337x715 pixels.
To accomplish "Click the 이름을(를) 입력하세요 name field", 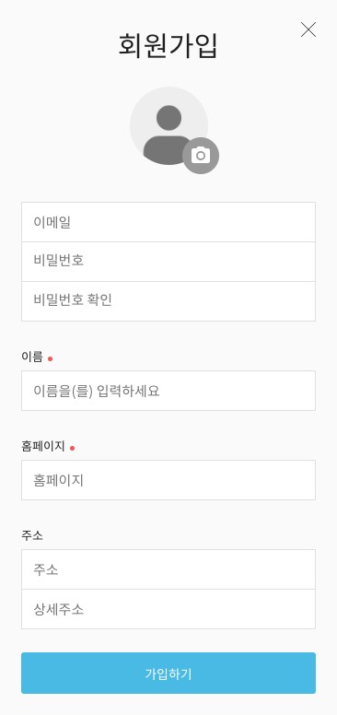I will click(168, 391).
